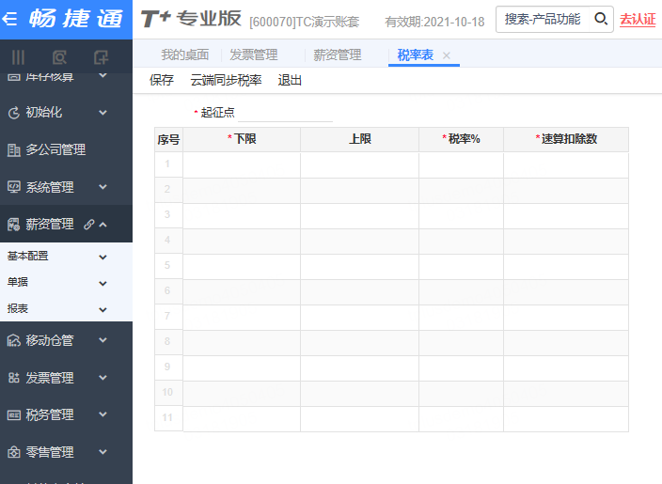Click the 发票管理 grid icon
Viewport: 662px width, 484px height.
(x=14, y=378)
